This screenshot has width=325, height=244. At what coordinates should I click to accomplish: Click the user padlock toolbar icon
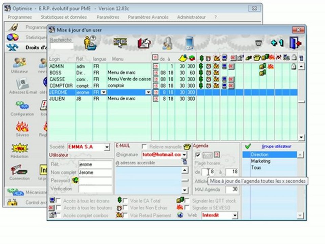[168, 43]
